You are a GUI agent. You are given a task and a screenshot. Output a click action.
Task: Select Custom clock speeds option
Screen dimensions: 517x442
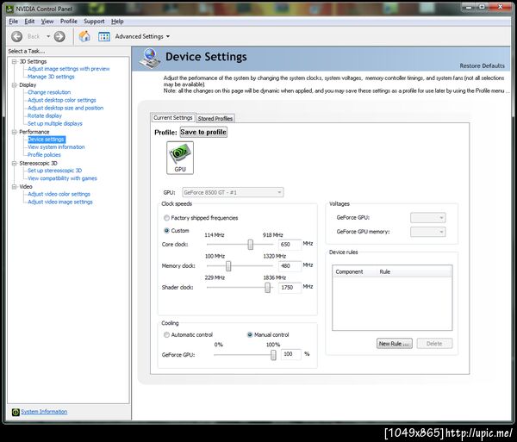tap(166, 230)
